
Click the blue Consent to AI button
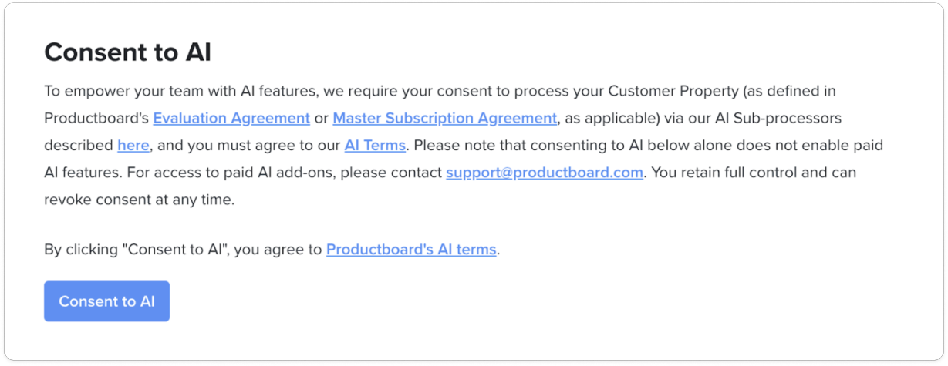click(107, 301)
